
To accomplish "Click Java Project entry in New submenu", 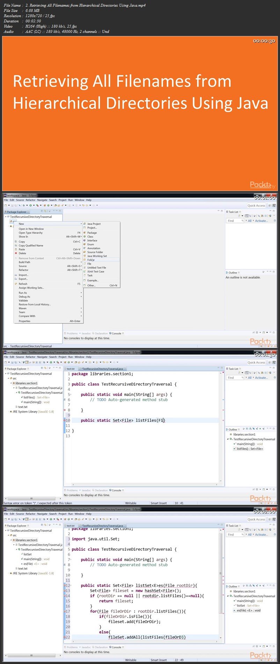I will 94,224.
